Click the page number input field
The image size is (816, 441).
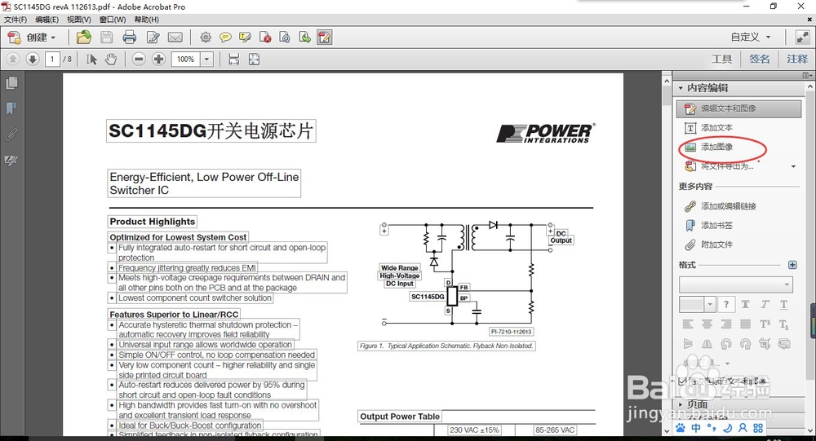pos(52,60)
